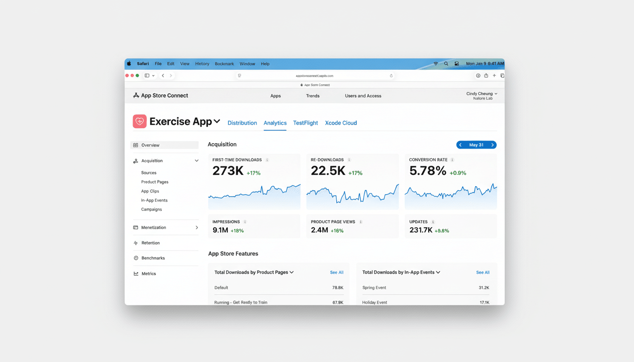The image size is (634, 362).
Task: Go to next date with right arrow
Action: coord(492,145)
